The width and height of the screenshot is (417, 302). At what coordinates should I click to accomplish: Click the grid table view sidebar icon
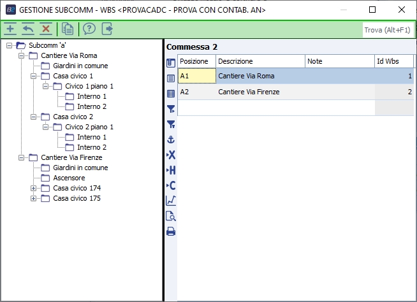(x=171, y=94)
